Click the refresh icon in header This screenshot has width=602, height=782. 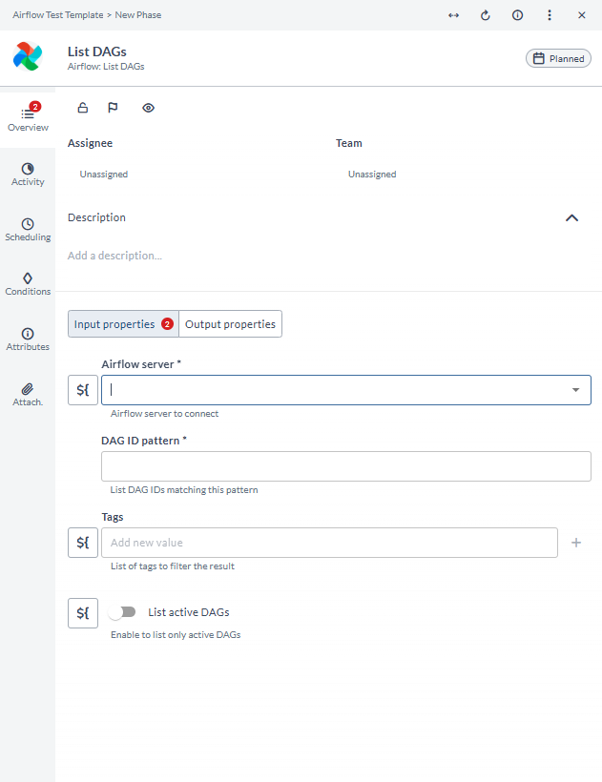coord(486,15)
